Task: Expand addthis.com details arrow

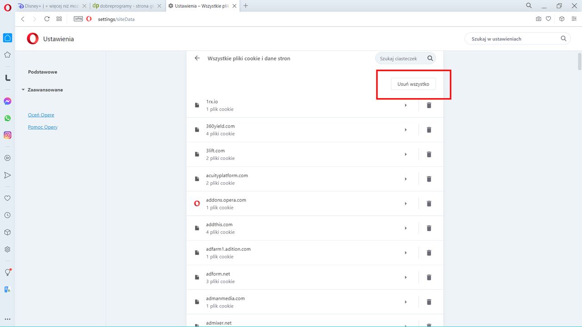Action: (x=406, y=228)
